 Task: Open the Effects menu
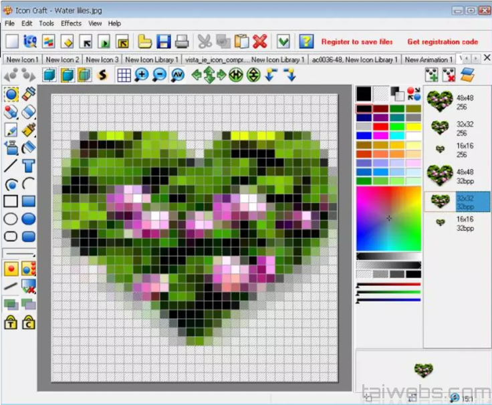[71, 23]
